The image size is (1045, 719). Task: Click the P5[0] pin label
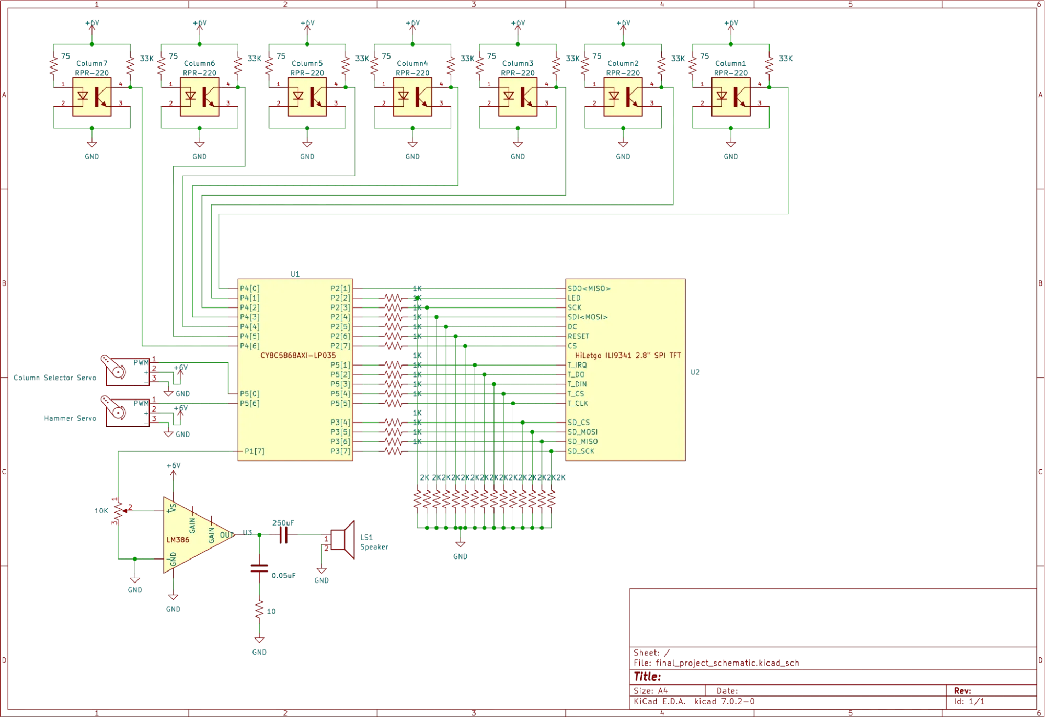[250, 394]
